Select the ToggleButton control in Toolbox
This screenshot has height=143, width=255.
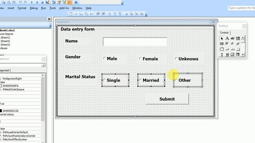(238, 44)
